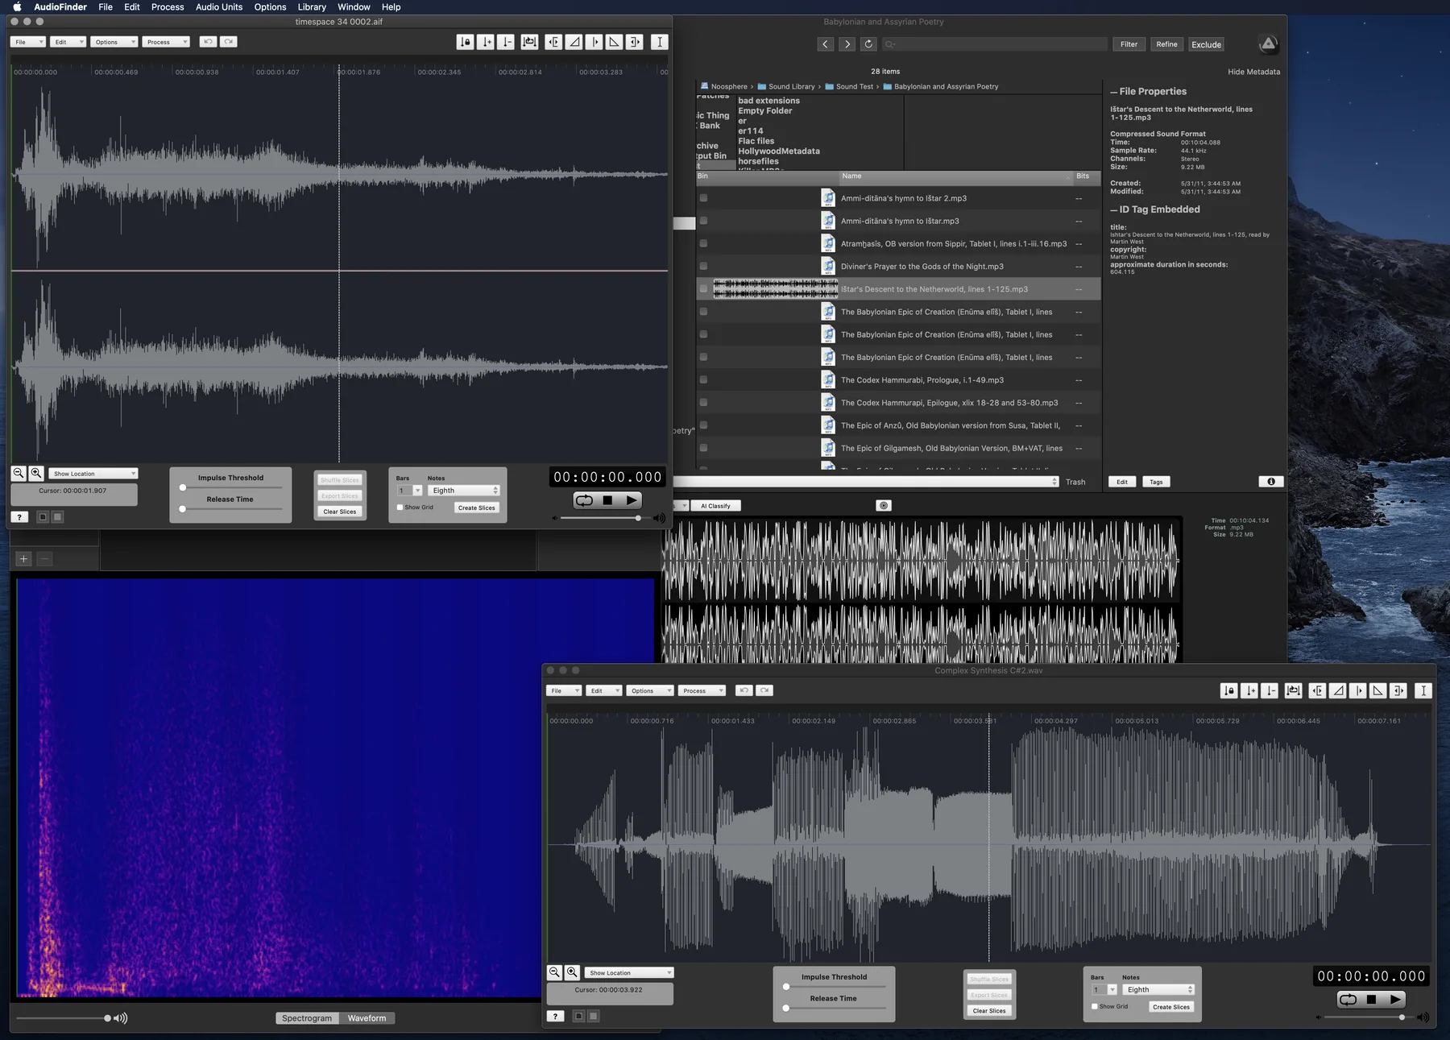Click the target icon next to AI Classify
Screen dimensions: 1450x1040
pyautogui.click(x=884, y=506)
